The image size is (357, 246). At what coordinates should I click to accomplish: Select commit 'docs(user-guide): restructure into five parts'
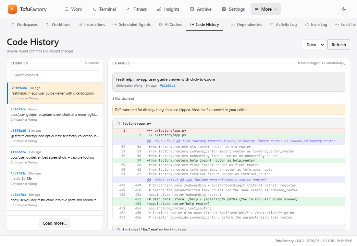(55, 200)
